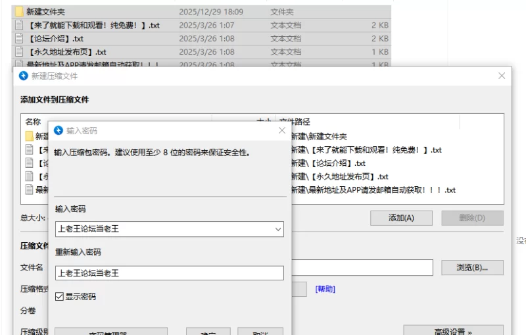The width and height of the screenshot is (526, 335).
Task: Click the folder icon in the archive file list
Action: 29,136
